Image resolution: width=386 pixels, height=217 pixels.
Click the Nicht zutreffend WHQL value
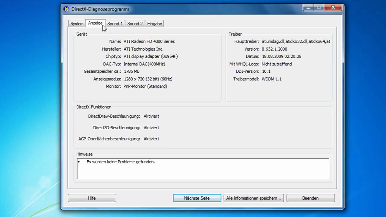point(277,64)
